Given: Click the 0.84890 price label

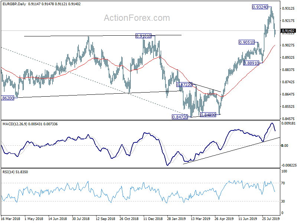Looking at the screenshot, I should (x=208, y=115).
